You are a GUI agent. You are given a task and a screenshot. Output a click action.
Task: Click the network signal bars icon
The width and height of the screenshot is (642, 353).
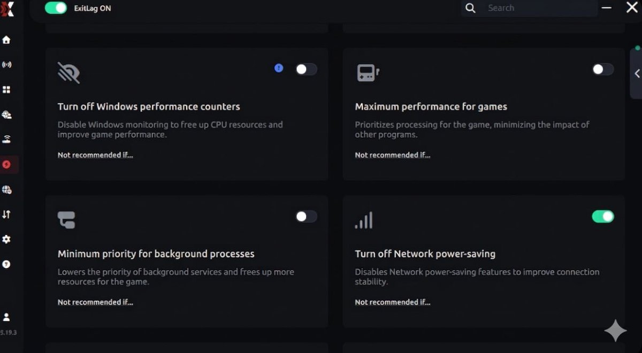pyautogui.click(x=364, y=220)
